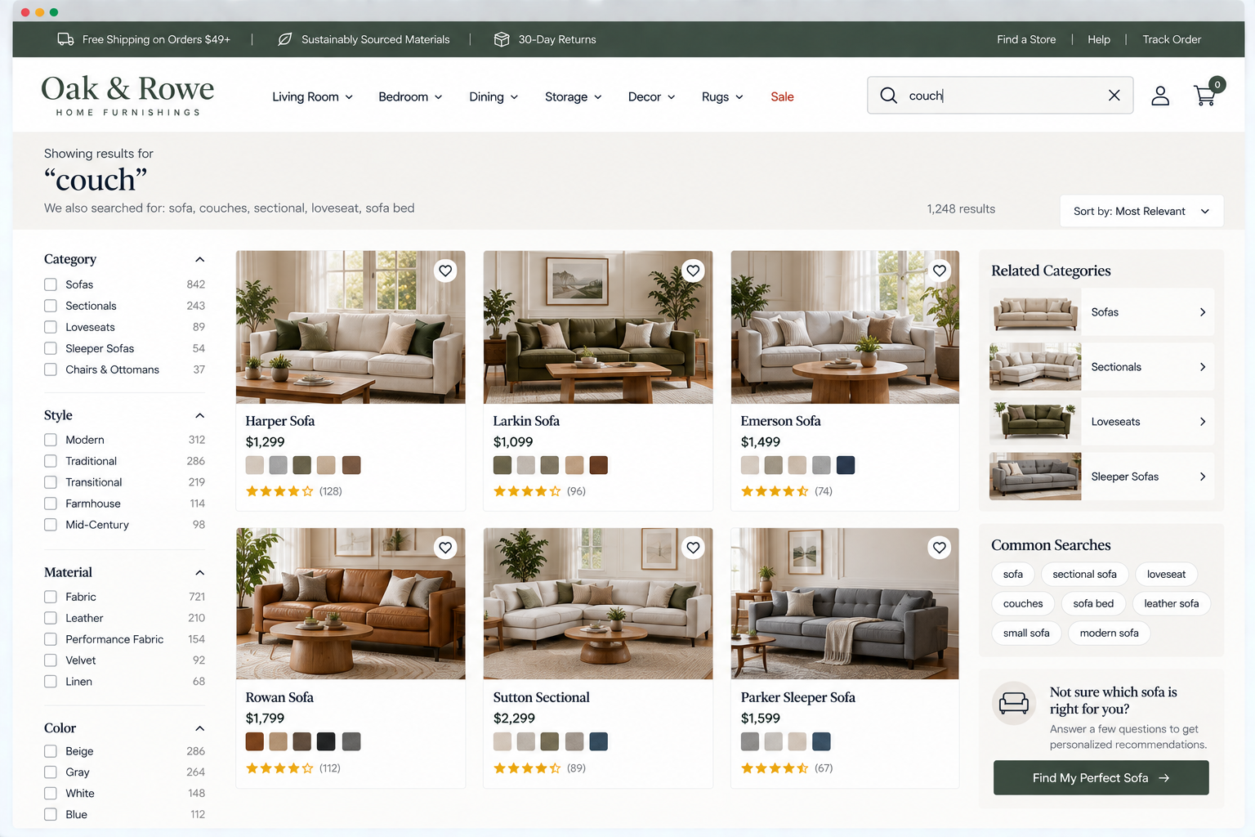Image resolution: width=1255 pixels, height=837 pixels.
Task: Open the Sort by Most Relevant dropdown
Action: tap(1141, 211)
